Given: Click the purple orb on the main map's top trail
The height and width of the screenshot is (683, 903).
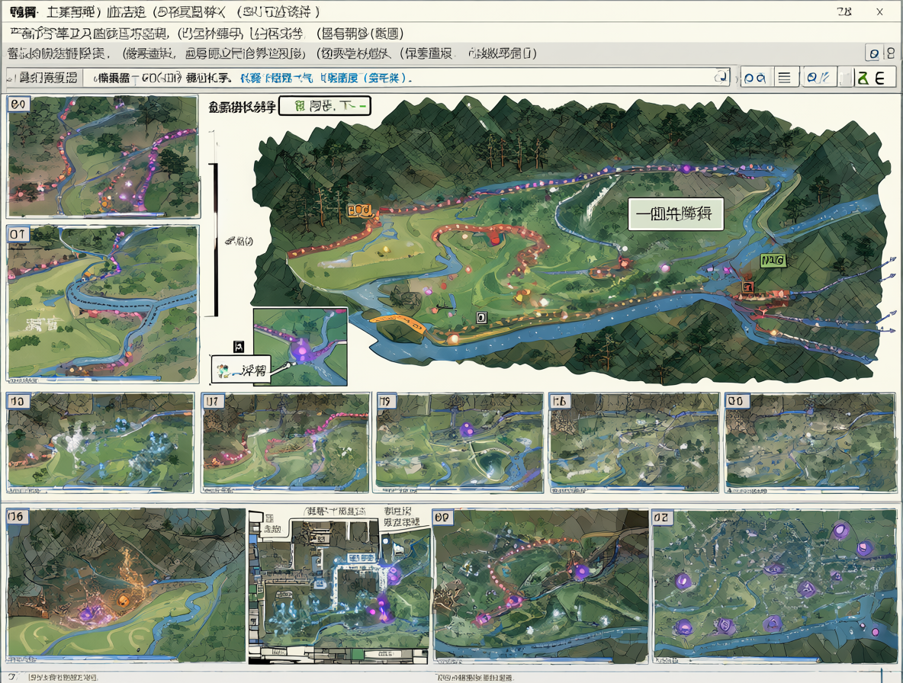Looking at the screenshot, I should click(686, 168).
